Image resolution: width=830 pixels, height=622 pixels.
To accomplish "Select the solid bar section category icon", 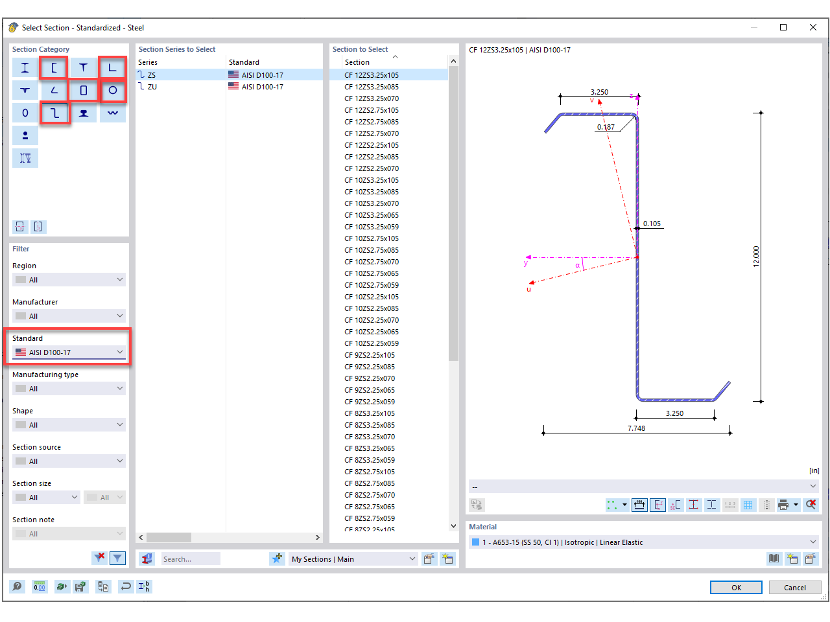I will [x=25, y=135].
